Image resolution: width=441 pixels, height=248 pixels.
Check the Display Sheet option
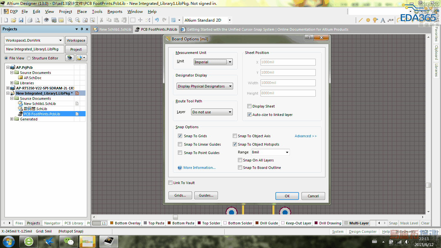[x=249, y=106]
